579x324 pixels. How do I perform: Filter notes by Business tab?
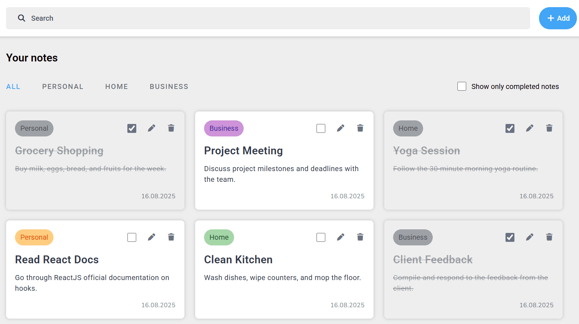pos(169,87)
